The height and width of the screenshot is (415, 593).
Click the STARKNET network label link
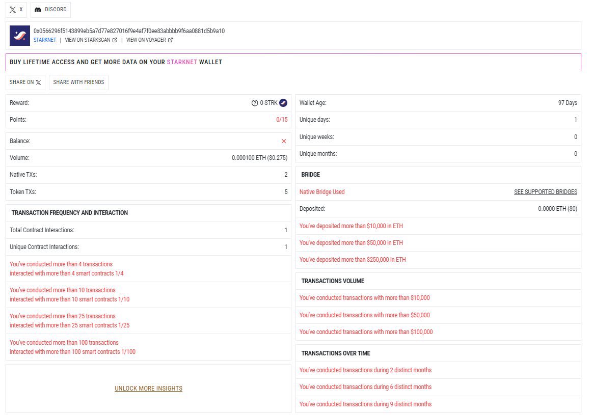tap(45, 40)
